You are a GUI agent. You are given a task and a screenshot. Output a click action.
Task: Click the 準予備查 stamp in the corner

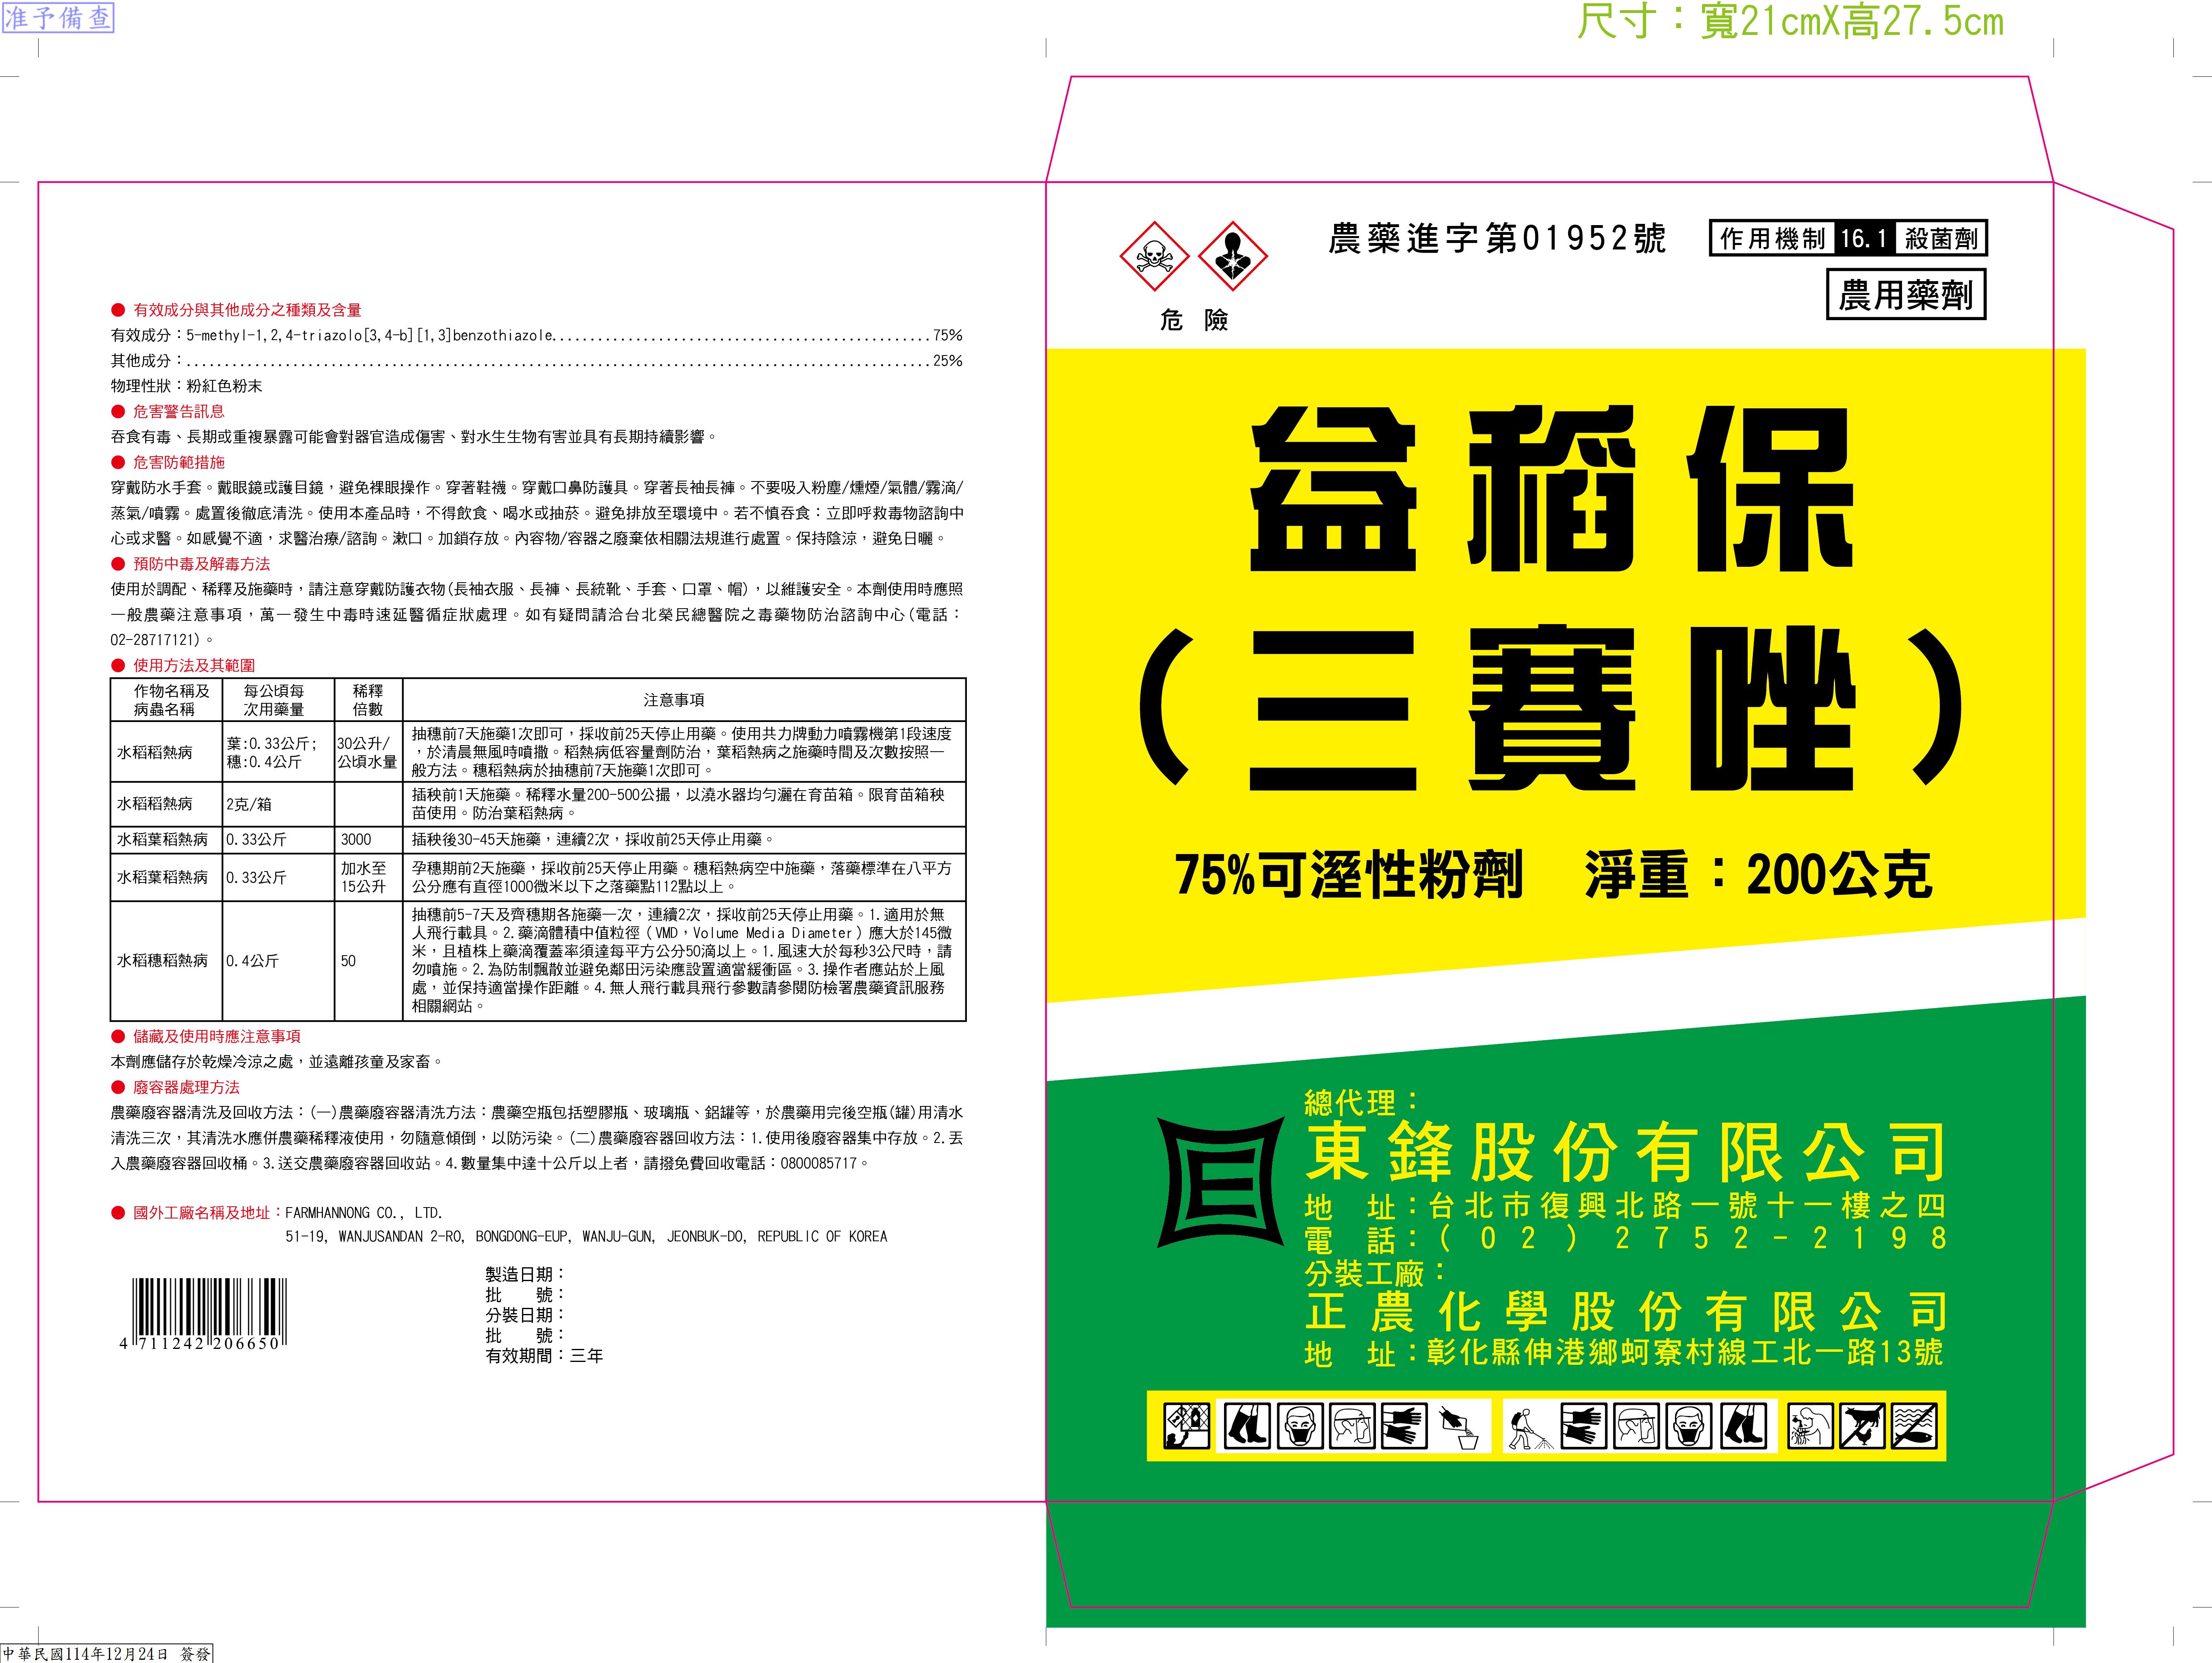click(x=58, y=17)
